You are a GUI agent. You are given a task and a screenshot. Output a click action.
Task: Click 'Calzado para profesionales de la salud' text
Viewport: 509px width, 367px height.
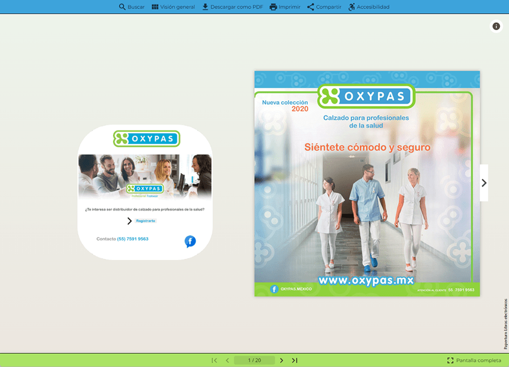[x=366, y=122]
